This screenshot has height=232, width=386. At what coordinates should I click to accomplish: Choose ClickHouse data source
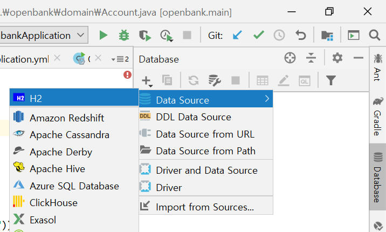point(74,203)
